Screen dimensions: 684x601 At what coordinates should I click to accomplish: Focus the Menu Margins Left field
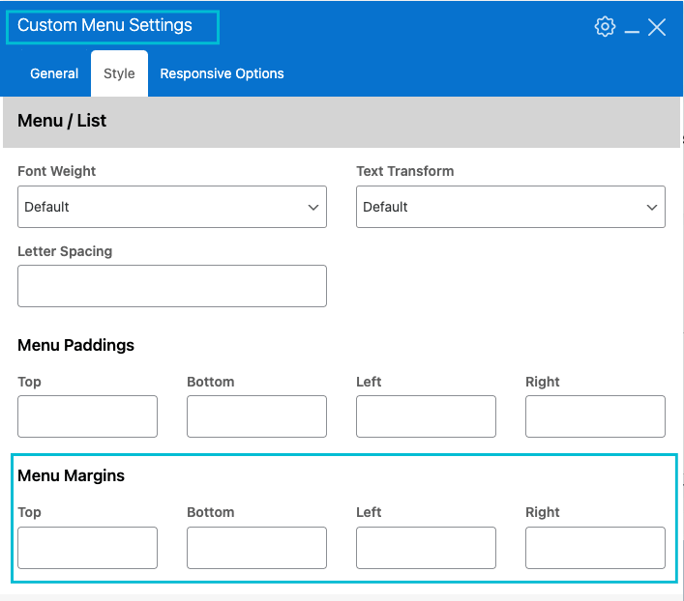click(426, 547)
